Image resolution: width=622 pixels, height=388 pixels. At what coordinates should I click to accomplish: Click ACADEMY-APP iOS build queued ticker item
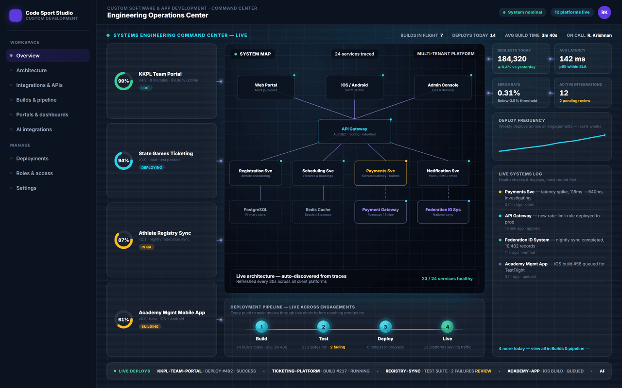(x=546, y=371)
